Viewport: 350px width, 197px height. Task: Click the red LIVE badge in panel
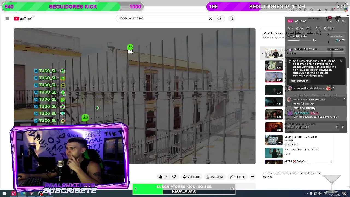(x=290, y=21)
